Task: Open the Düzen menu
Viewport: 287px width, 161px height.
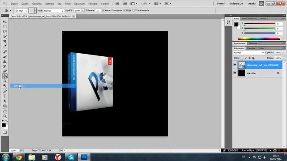Action: (25, 4)
